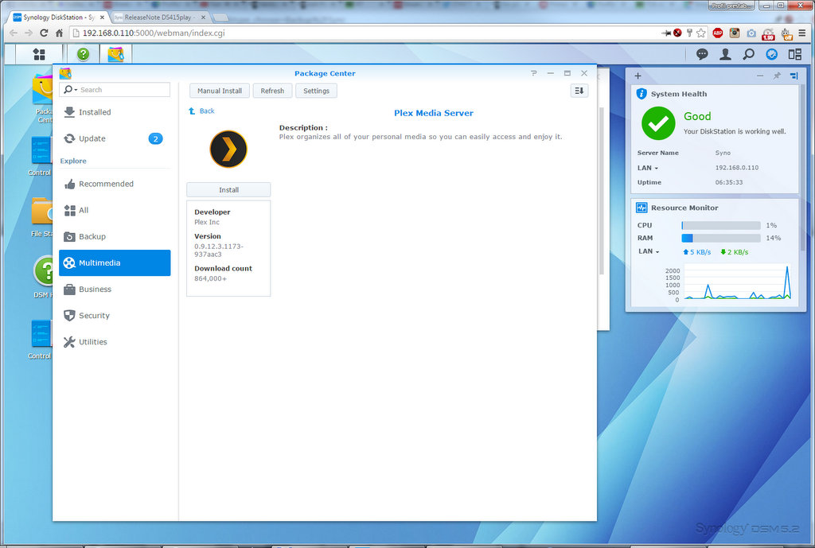
Task: Click the update count badge '2'
Action: (155, 138)
